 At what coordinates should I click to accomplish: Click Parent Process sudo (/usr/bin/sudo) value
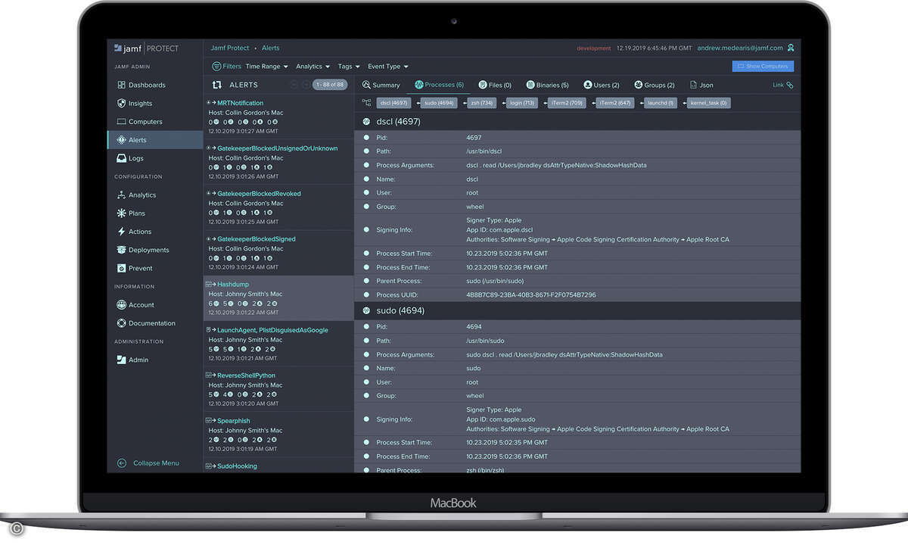(495, 281)
